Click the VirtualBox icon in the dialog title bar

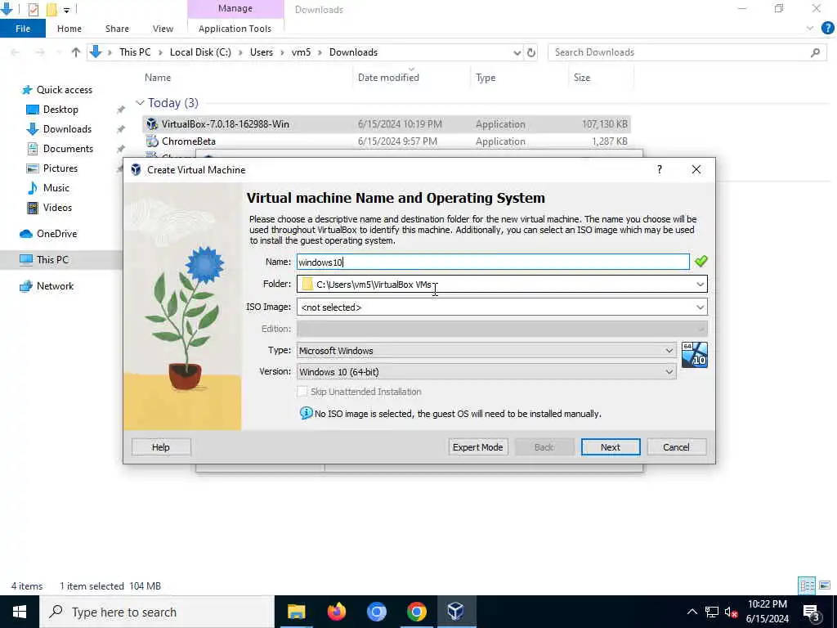137,170
